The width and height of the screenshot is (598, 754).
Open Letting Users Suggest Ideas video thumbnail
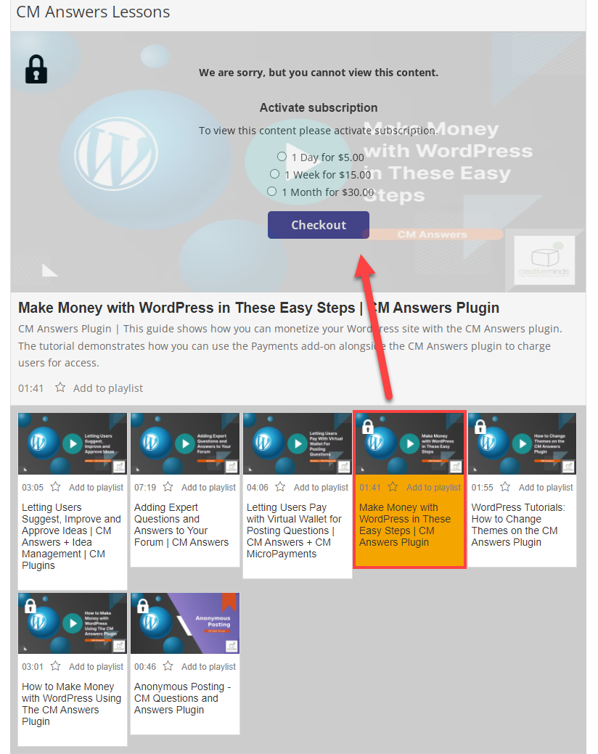(x=73, y=443)
